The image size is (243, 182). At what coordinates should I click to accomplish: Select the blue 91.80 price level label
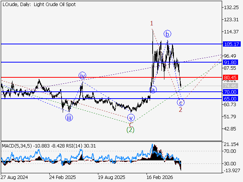pos(230,62)
